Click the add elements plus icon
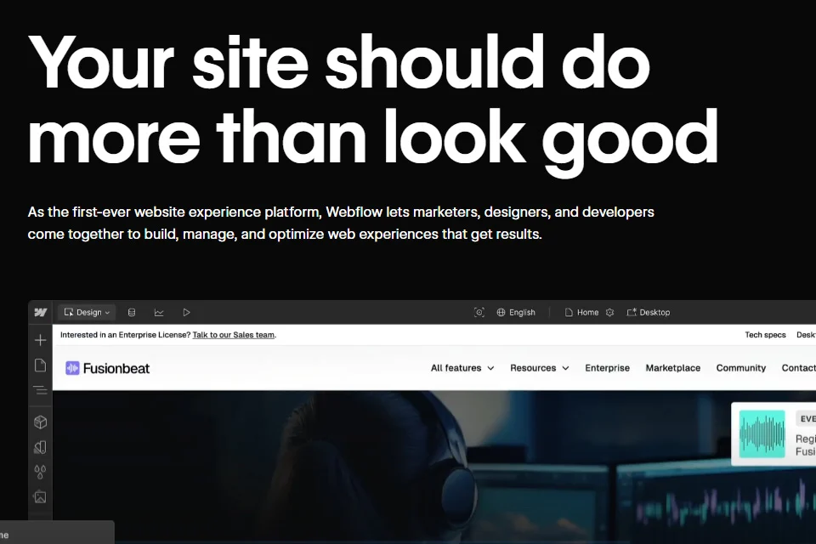This screenshot has height=544, width=816. coord(40,341)
